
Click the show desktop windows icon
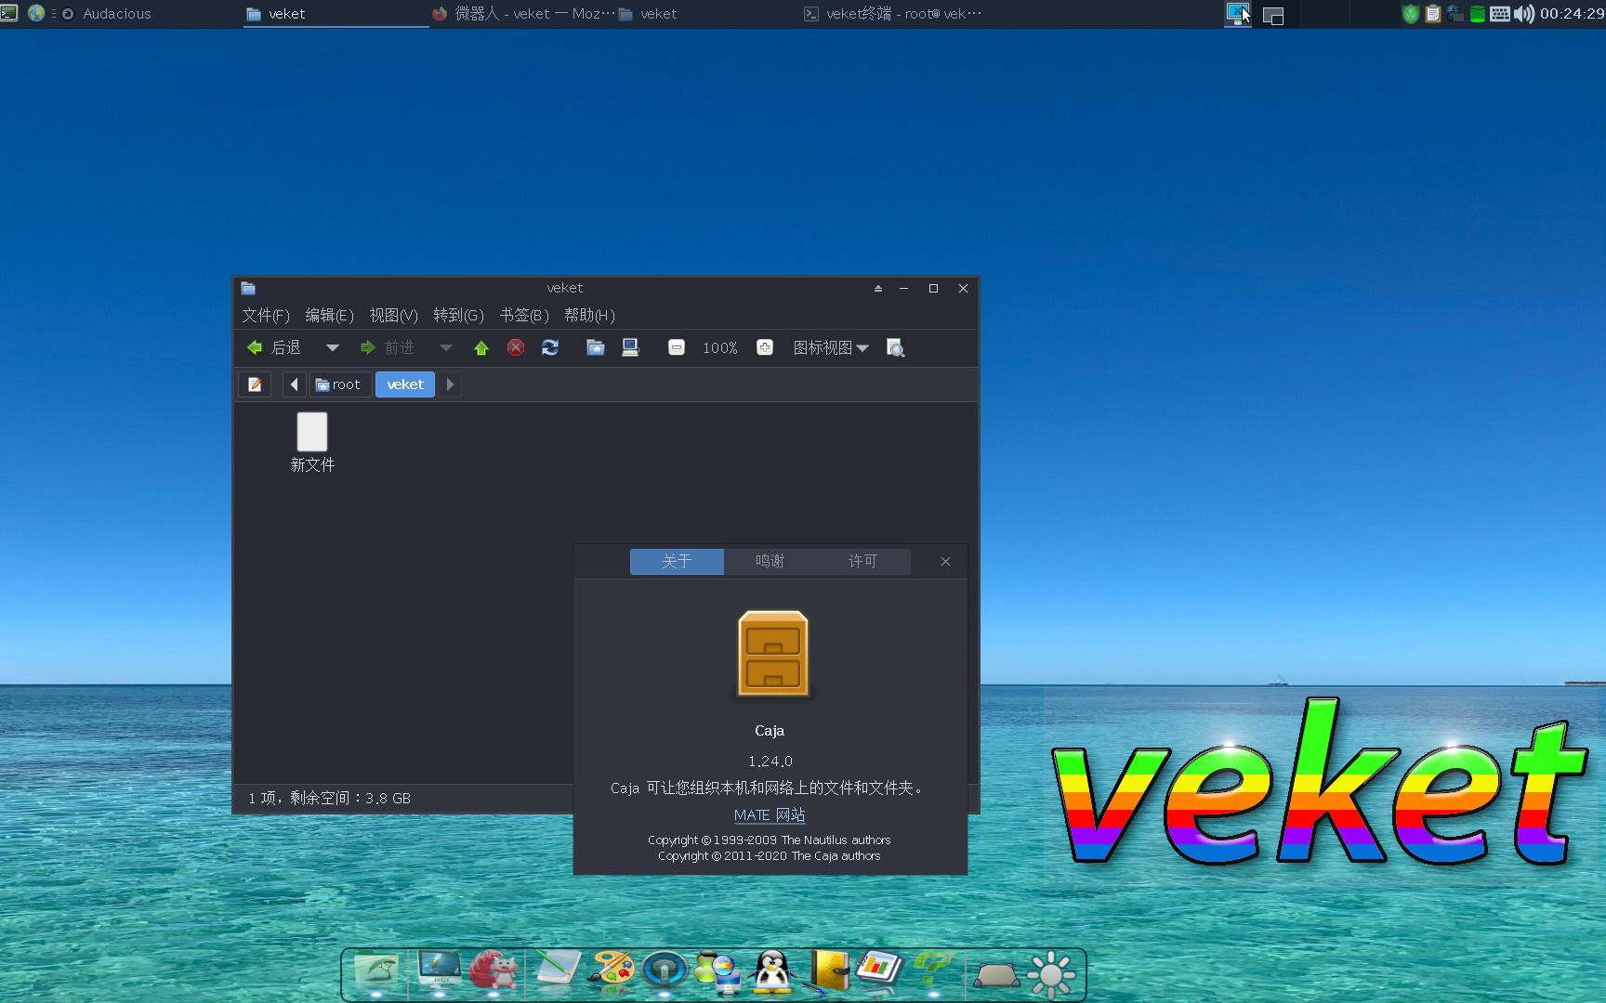coord(1273,16)
